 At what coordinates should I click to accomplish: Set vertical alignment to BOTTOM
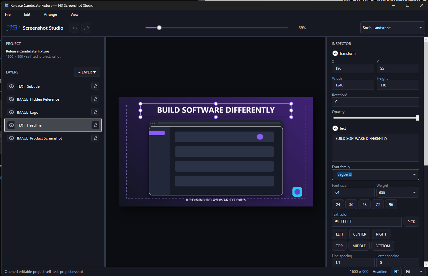[x=383, y=246]
